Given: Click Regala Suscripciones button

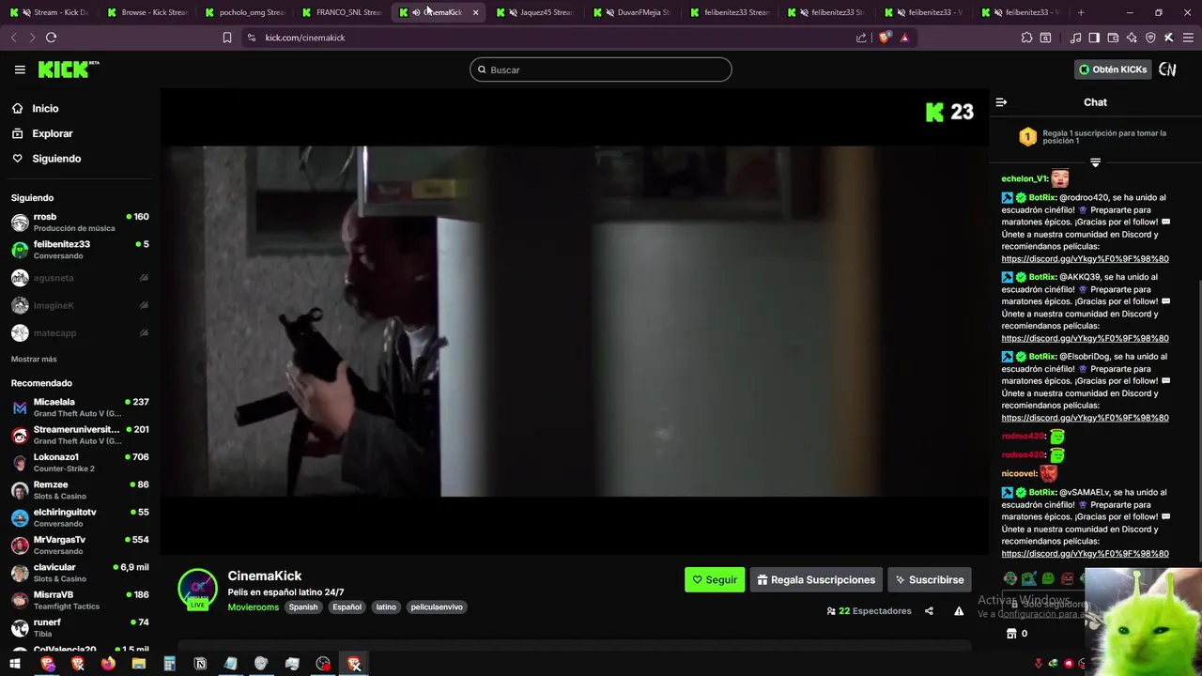Looking at the screenshot, I should pos(816,580).
